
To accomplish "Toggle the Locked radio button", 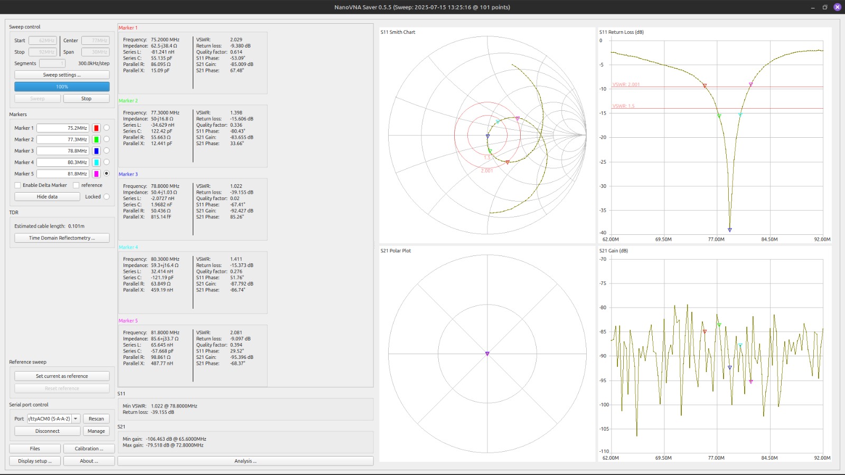I will (107, 197).
